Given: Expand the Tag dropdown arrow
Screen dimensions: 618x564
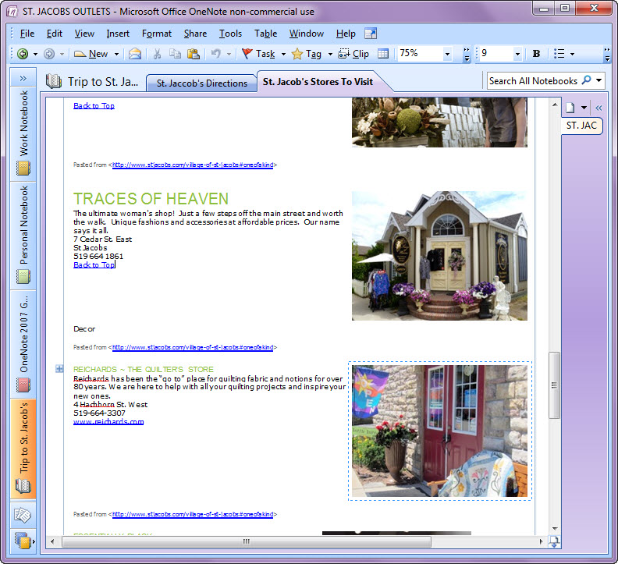Looking at the screenshot, I should [x=330, y=54].
